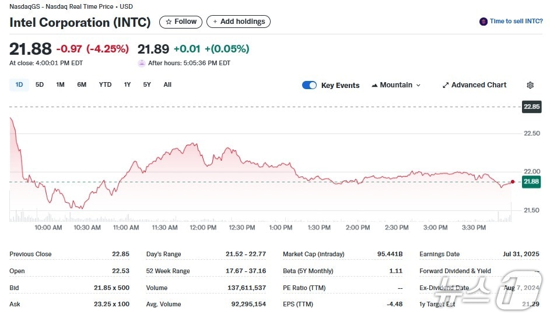Click the Advanced Chart expand icon
Viewport: 550px width, 318px height.
446,85
